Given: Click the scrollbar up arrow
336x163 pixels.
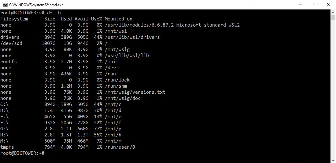Looking at the screenshot, I should coord(333,12).
